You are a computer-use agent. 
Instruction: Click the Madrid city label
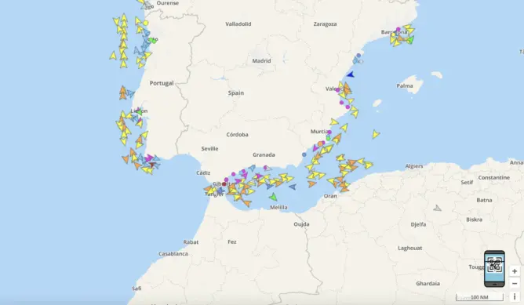click(x=261, y=61)
